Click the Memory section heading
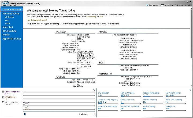 103,32
